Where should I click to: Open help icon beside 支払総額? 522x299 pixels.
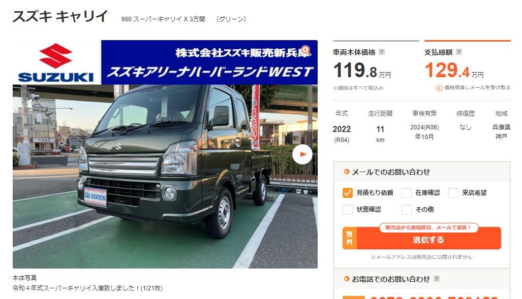click(x=459, y=52)
